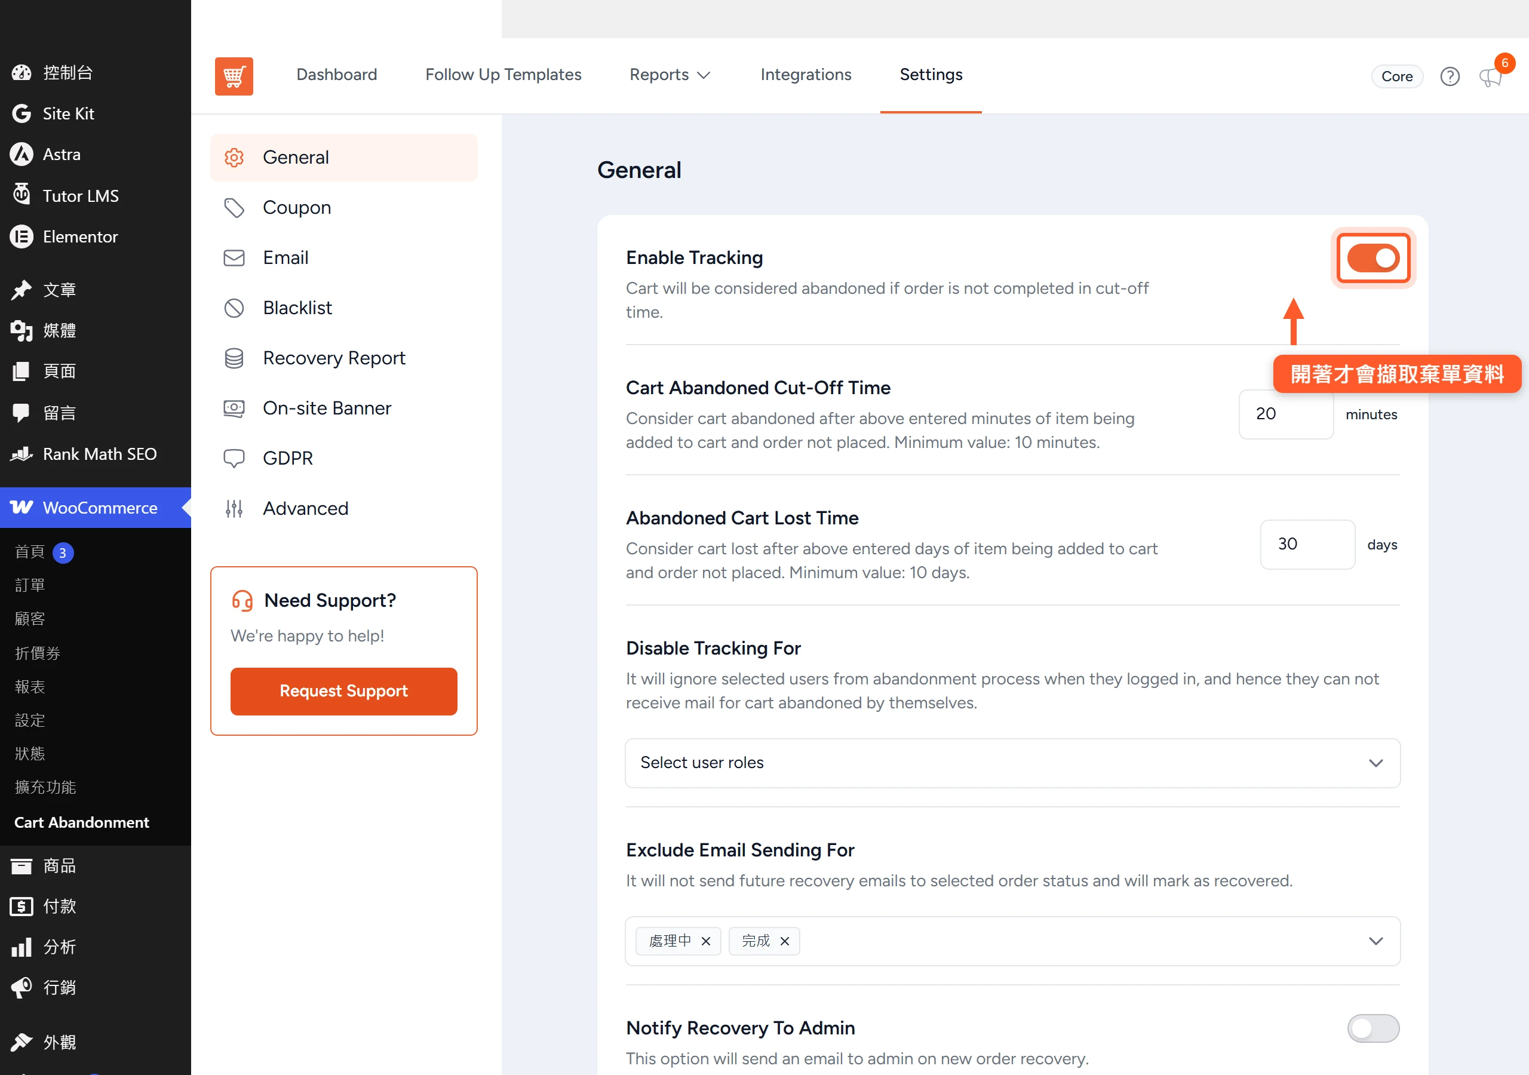Click the GDPR speech bubble icon
Viewport: 1529px width, 1075px height.
click(234, 458)
